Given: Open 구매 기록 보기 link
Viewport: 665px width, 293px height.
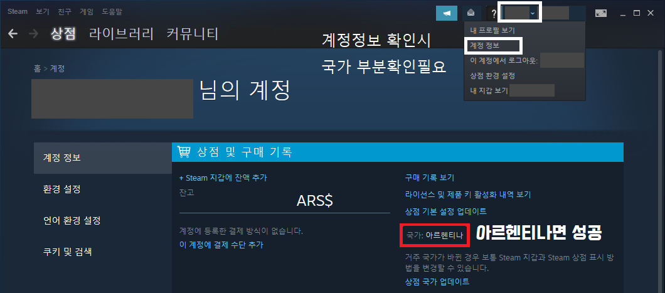Looking at the screenshot, I should point(430,178).
